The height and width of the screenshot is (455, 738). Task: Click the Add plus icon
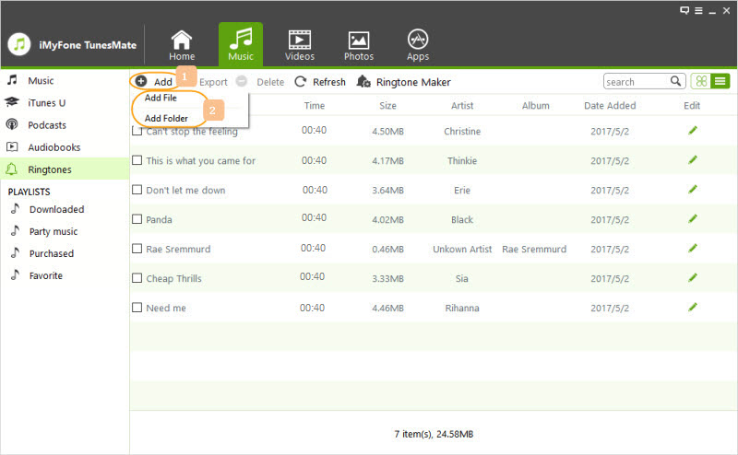(x=141, y=81)
